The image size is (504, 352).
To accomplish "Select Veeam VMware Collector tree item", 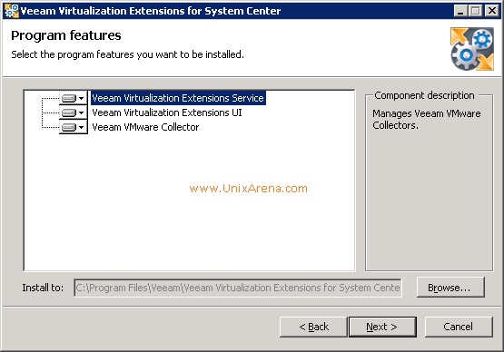I will 145,127.
